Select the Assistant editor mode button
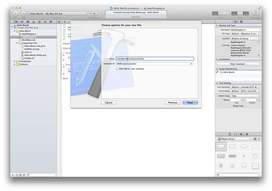The image size is (272, 191). 221,14
